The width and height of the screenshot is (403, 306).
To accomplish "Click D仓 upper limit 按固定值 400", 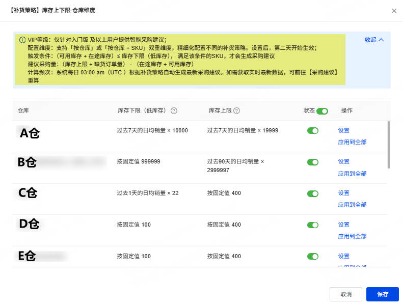I will [x=224, y=225].
